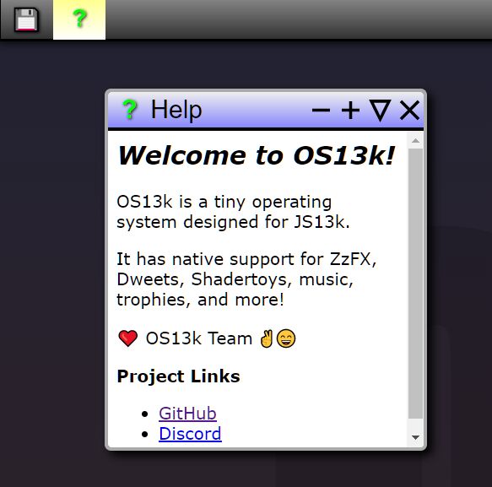The image size is (492, 487).
Task: Click the question mark icon in Help title bar
Action: click(130, 110)
